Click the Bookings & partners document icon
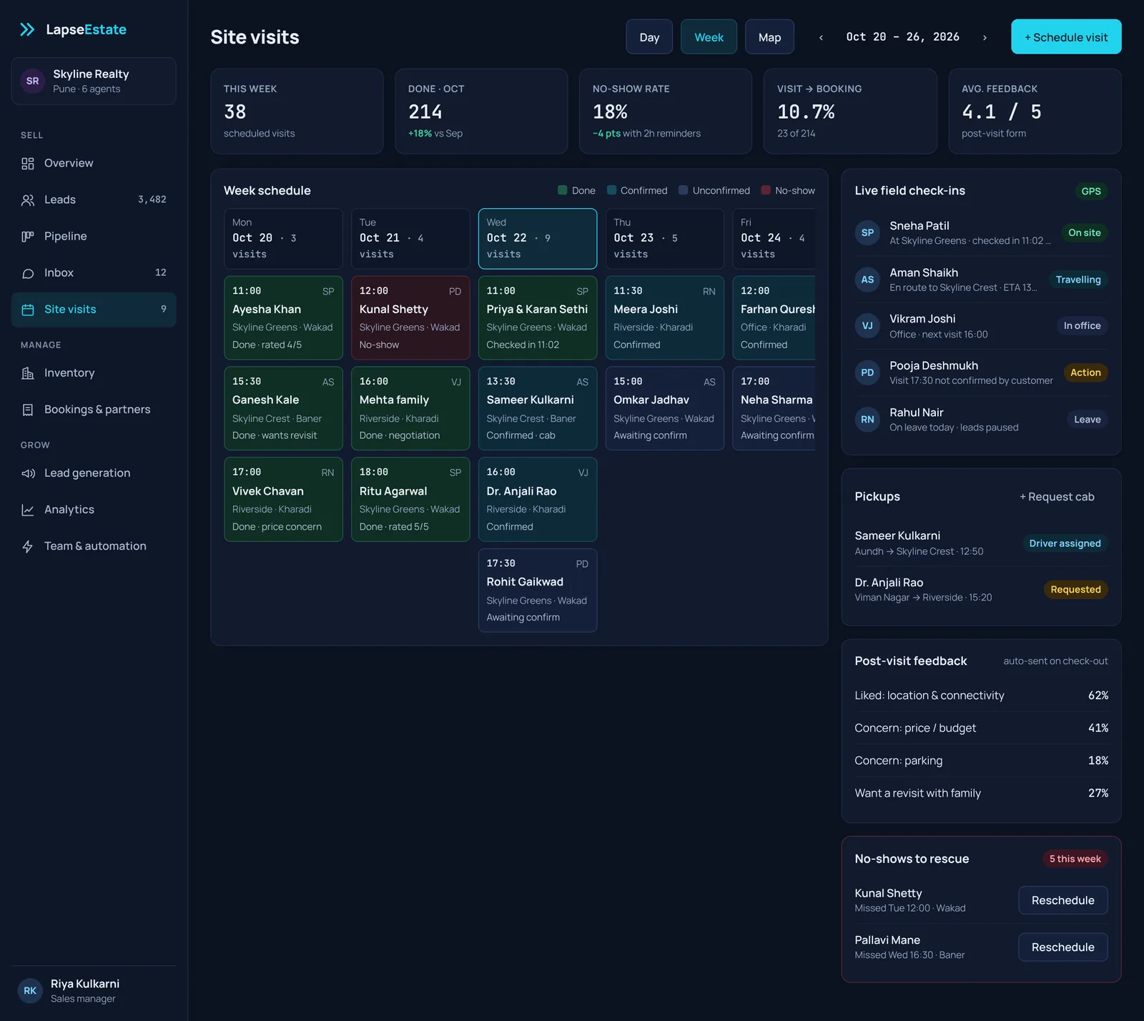 click(x=28, y=410)
